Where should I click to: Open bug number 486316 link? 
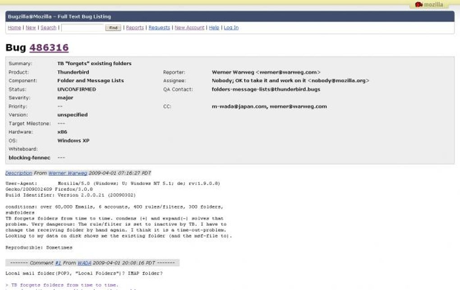click(x=49, y=47)
